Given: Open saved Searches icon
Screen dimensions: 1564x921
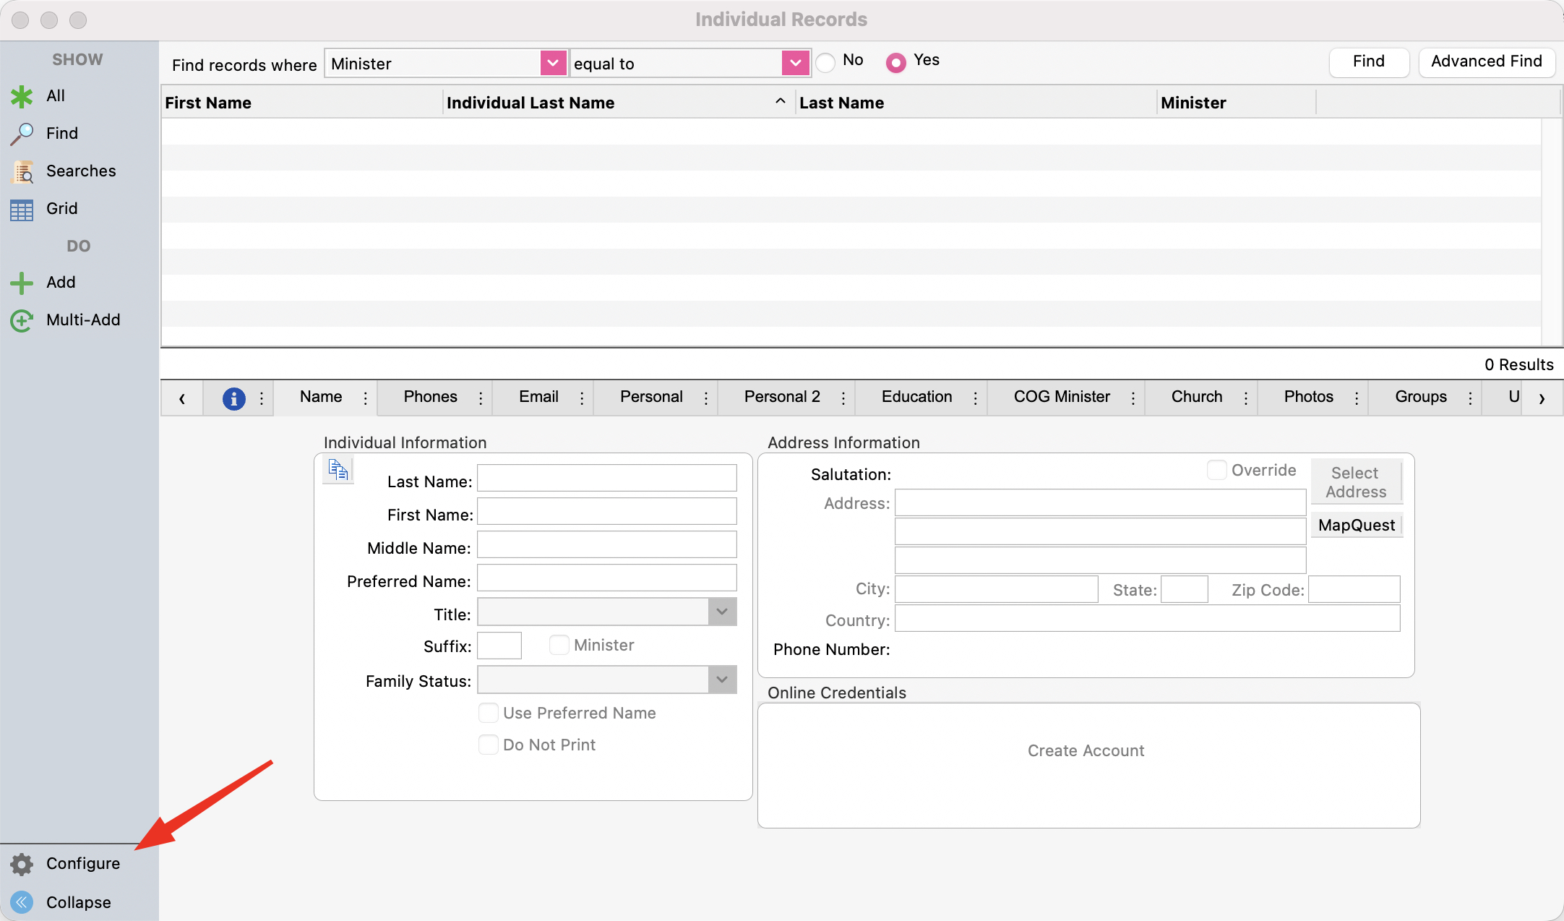Looking at the screenshot, I should tap(22, 171).
